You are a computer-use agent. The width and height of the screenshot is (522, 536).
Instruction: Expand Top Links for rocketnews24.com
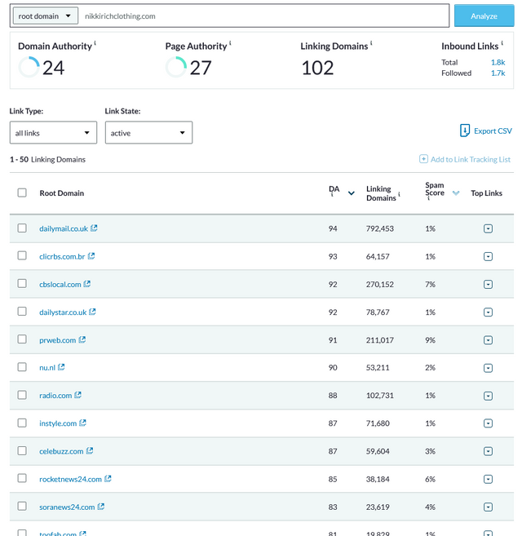pos(489,480)
